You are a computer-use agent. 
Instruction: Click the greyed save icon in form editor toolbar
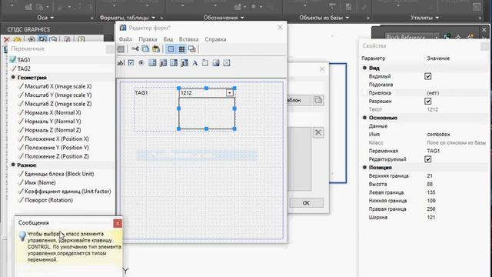coord(121,49)
